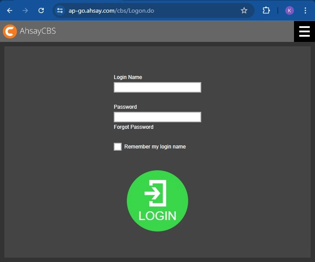Open the K profile avatar
Image resolution: width=315 pixels, height=262 pixels.
(290, 10)
